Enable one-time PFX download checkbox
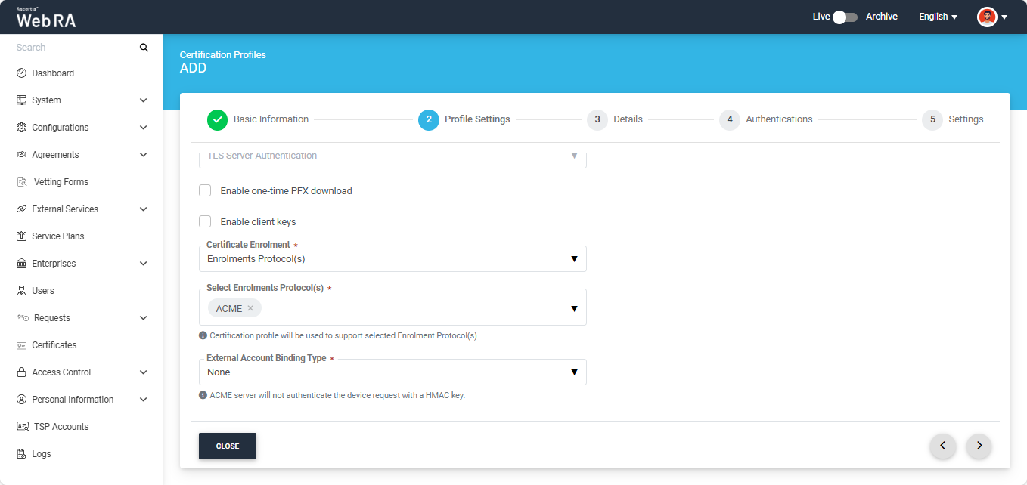 pyautogui.click(x=205, y=190)
